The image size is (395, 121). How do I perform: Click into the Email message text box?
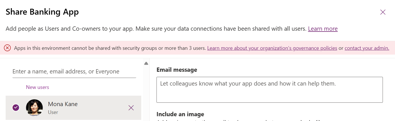pyautogui.click(x=270, y=90)
